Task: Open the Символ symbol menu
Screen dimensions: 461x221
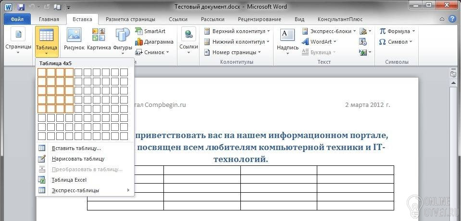Action: (x=396, y=42)
